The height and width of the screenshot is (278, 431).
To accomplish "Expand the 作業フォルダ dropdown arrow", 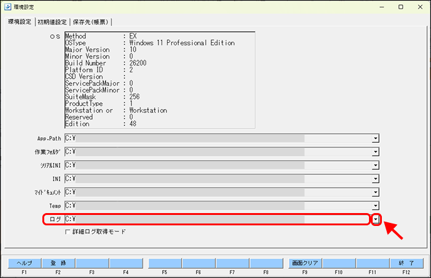I will point(376,152).
